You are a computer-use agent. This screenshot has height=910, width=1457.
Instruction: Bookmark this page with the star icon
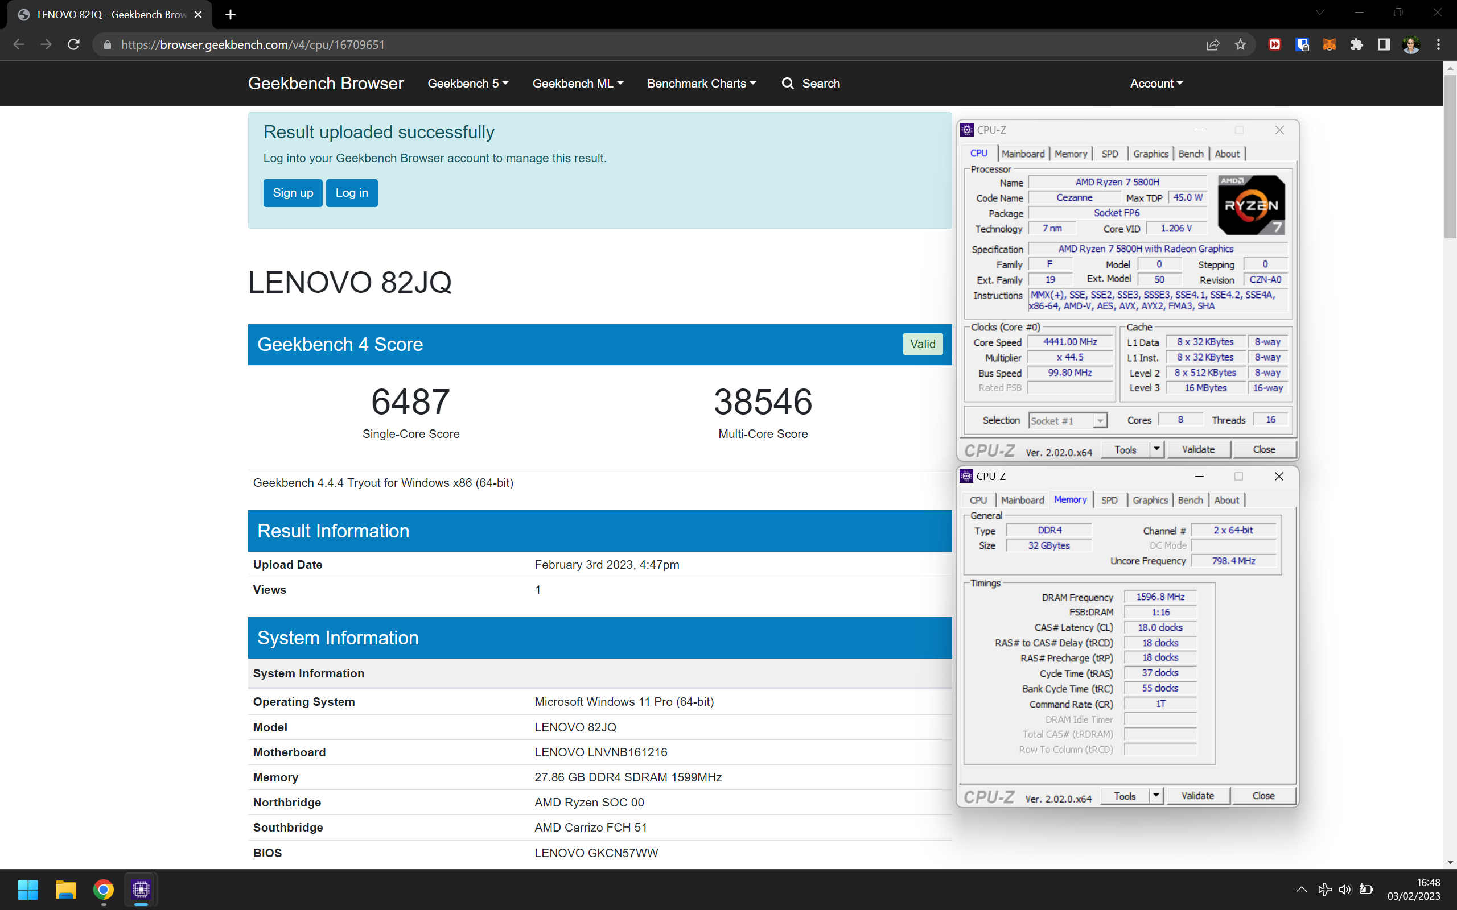(x=1240, y=44)
